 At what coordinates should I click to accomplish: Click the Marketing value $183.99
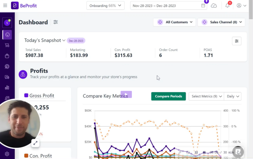tap(79, 55)
